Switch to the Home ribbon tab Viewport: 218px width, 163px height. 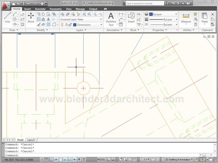[17, 9]
